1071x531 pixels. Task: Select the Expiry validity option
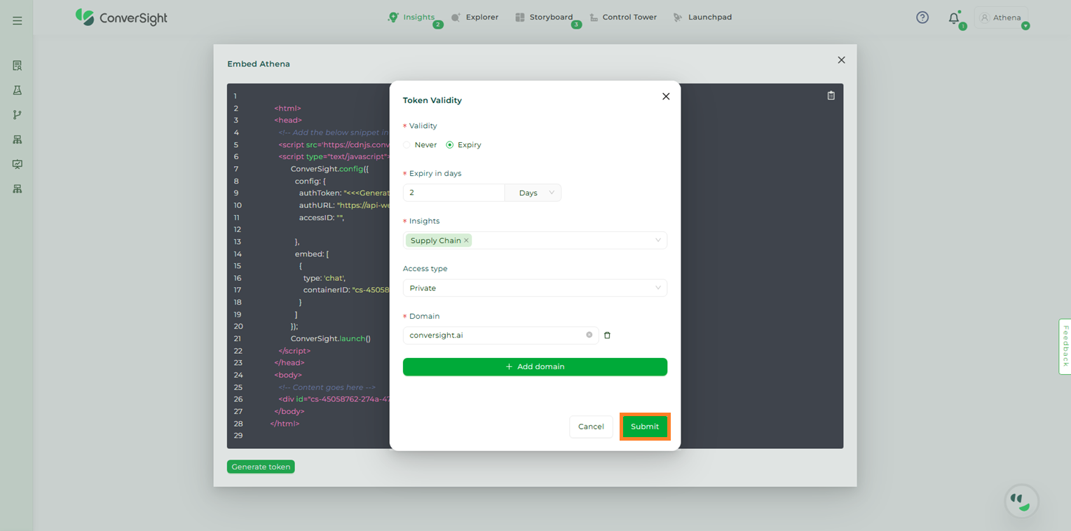pyautogui.click(x=450, y=145)
